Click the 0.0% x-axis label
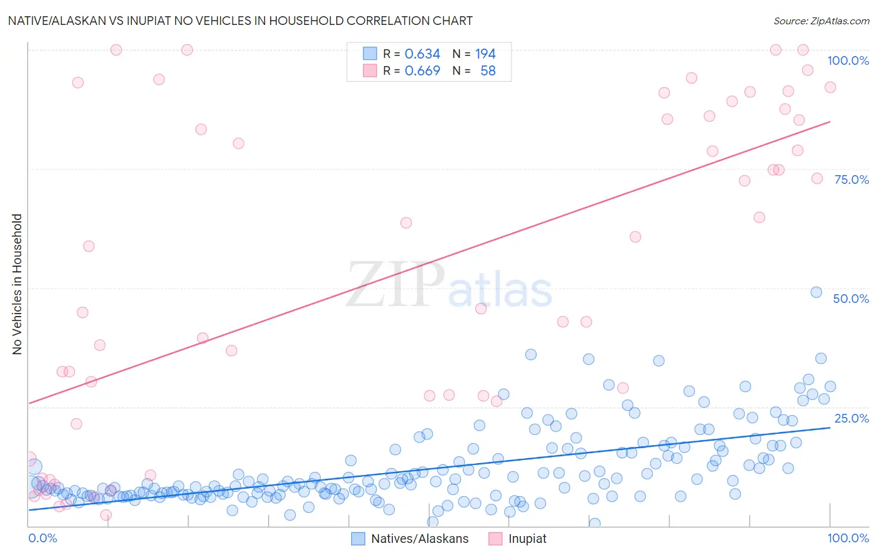The height and width of the screenshot is (556, 877). tap(42, 538)
